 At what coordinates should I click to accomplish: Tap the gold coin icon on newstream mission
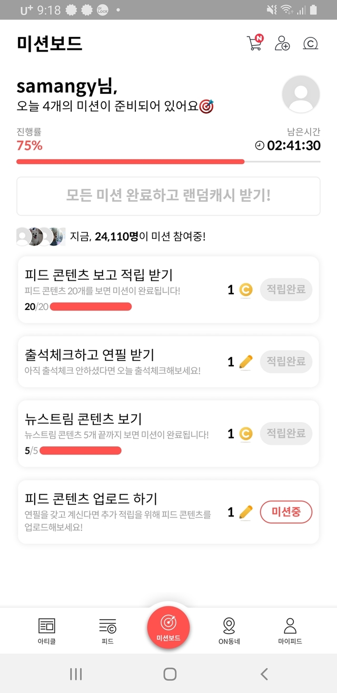click(245, 434)
